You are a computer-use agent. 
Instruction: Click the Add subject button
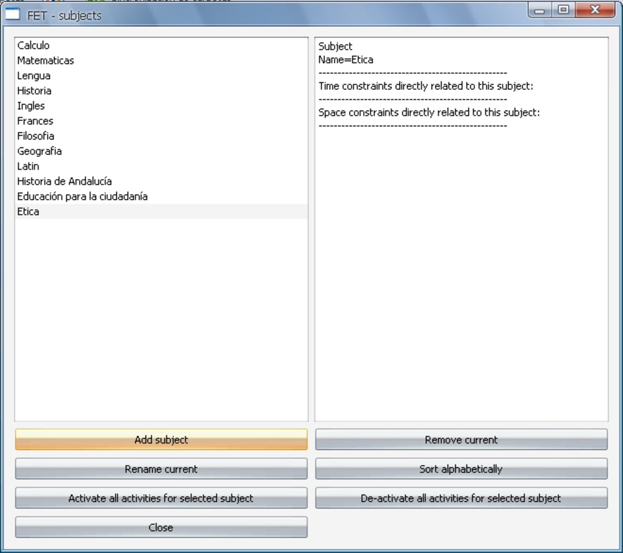161,440
